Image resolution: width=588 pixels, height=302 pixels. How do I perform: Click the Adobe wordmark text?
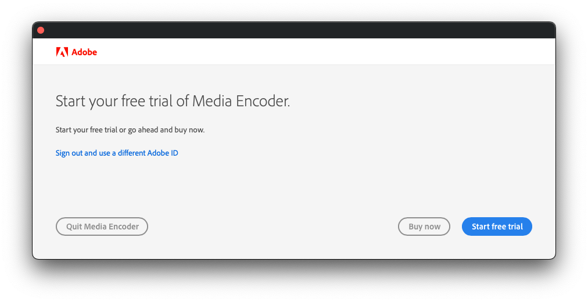coord(84,52)
